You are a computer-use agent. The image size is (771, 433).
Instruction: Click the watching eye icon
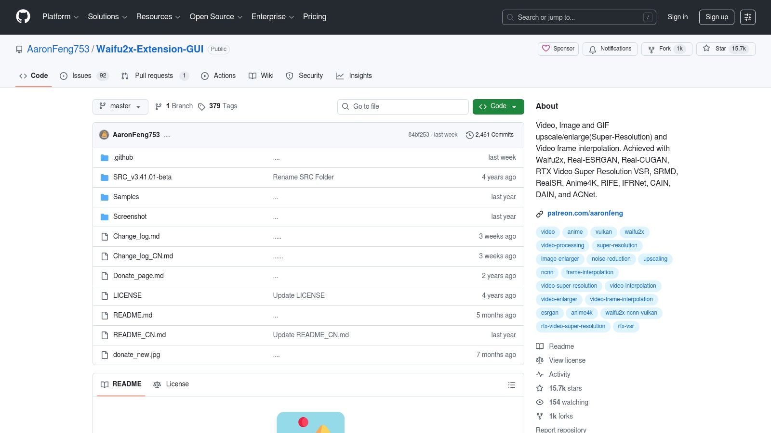click(540, 402)
